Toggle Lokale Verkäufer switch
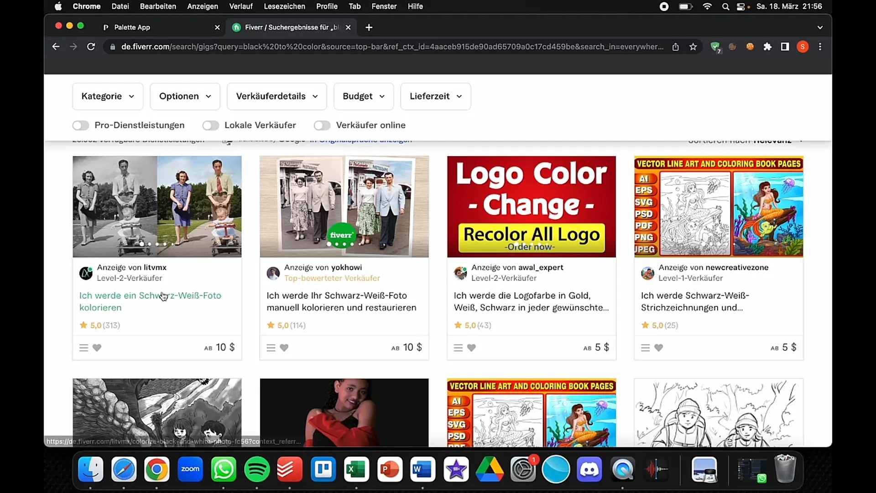The height and width of the screenshot is (493, 876). (x=211, y=125)
